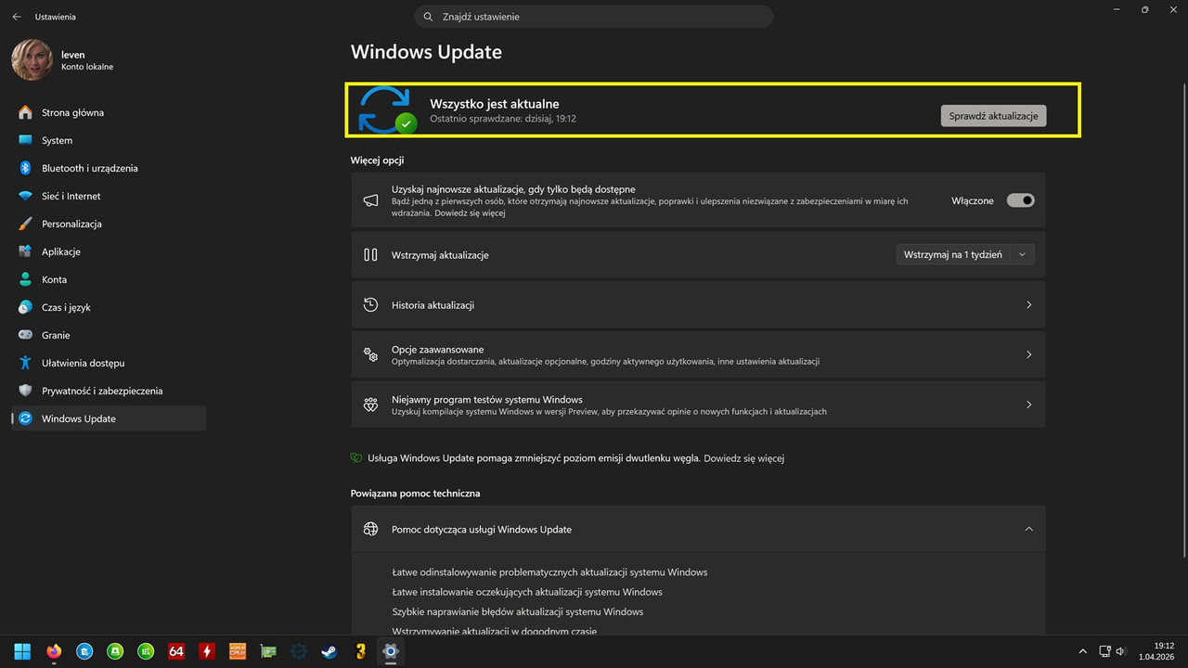Screen dimensions: 1188x668
Task: Show hidden icons via tray chevron
Action: [1082, 651]
